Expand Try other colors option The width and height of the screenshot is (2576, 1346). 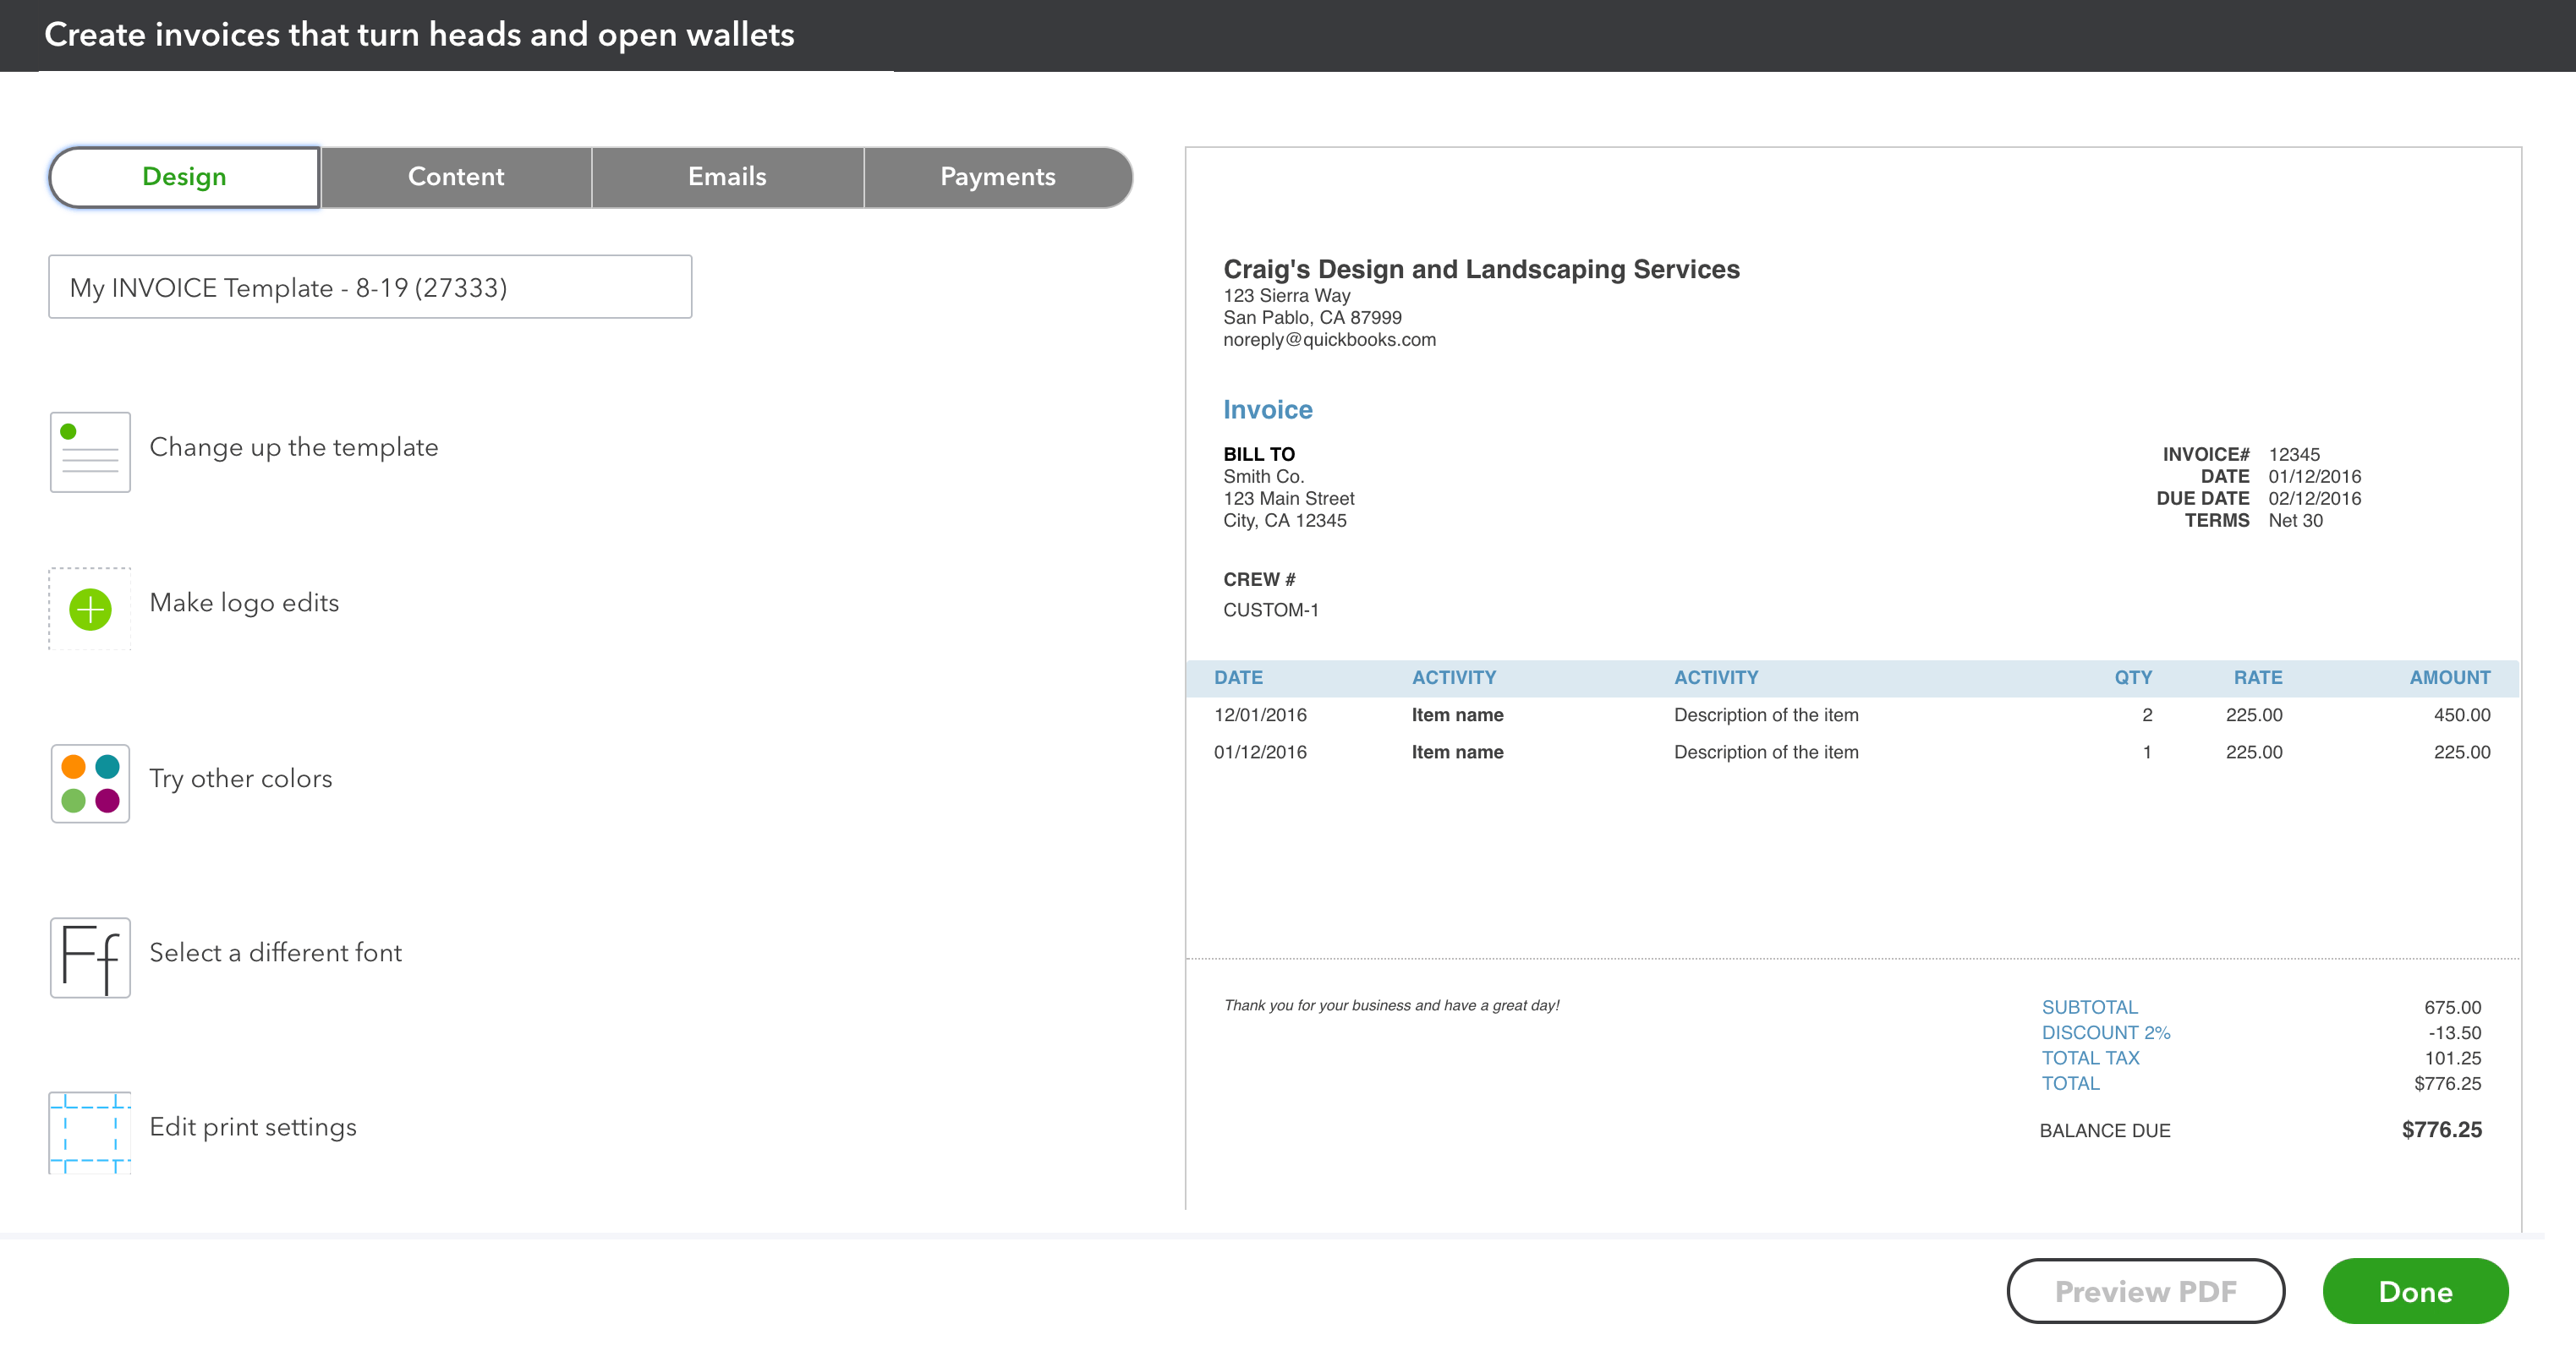click(x=241, y=779)
